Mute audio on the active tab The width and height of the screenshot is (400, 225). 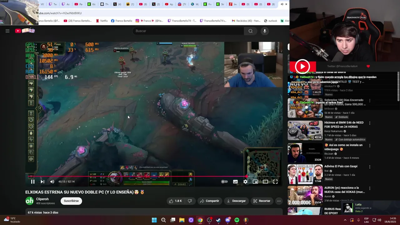pyautogui.click(x=282, y=4)
